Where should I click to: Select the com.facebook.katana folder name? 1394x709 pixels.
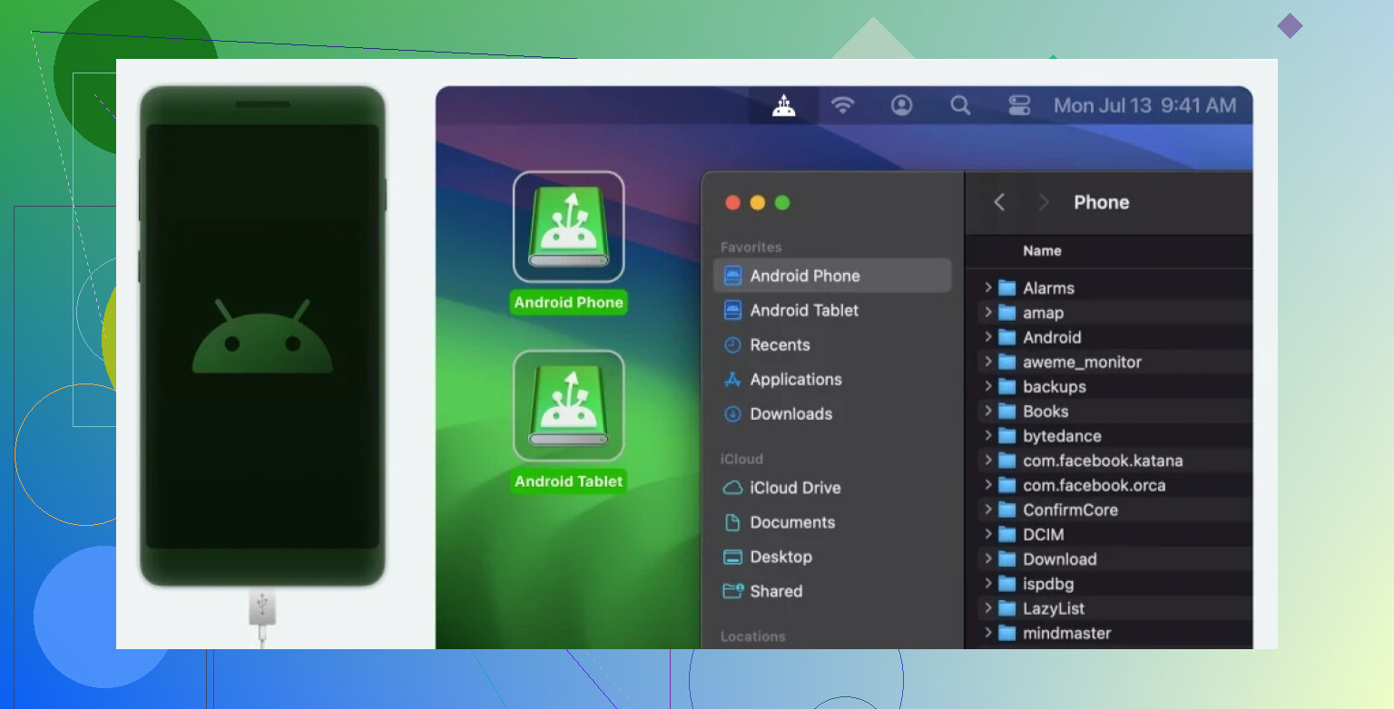[x=1103, y=461]
